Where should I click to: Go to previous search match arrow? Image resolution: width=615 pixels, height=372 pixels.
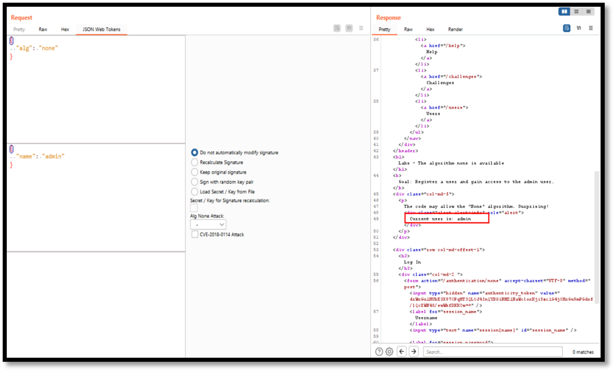pyautogui.click(x=402, y=352)
